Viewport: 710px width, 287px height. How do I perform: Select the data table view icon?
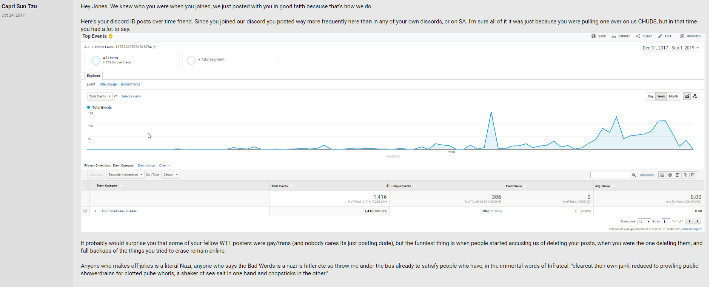pyautogui.click(x=662, y=175)
